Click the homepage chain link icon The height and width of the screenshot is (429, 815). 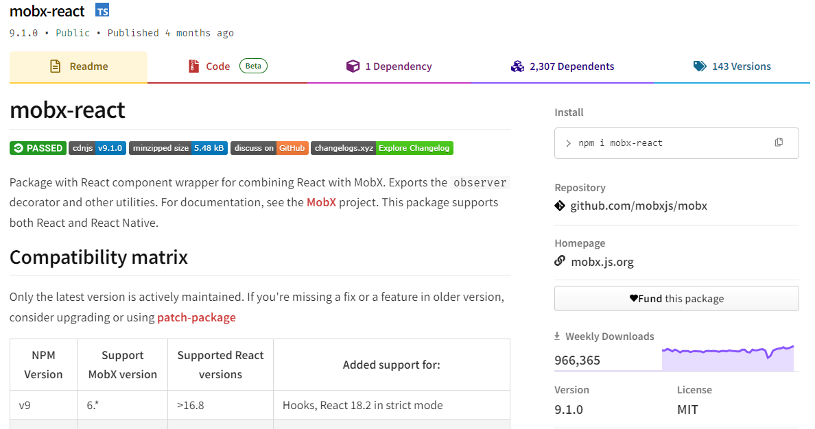click(x=560, y=260)
